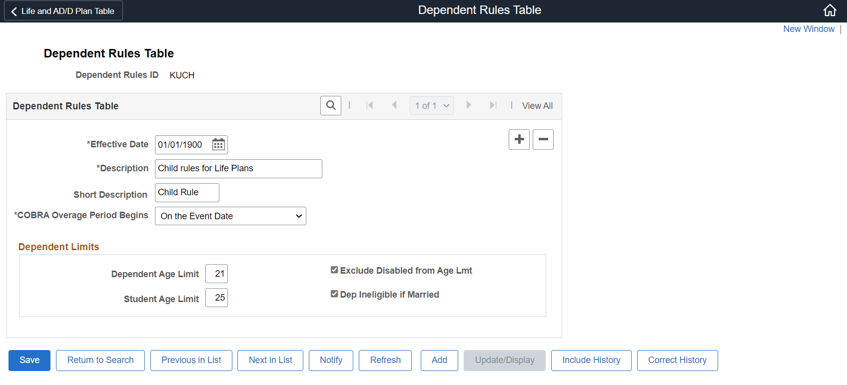Switch to Correct History mode
This screenshot has width=847, height=385.
click(x=677, y=361)
